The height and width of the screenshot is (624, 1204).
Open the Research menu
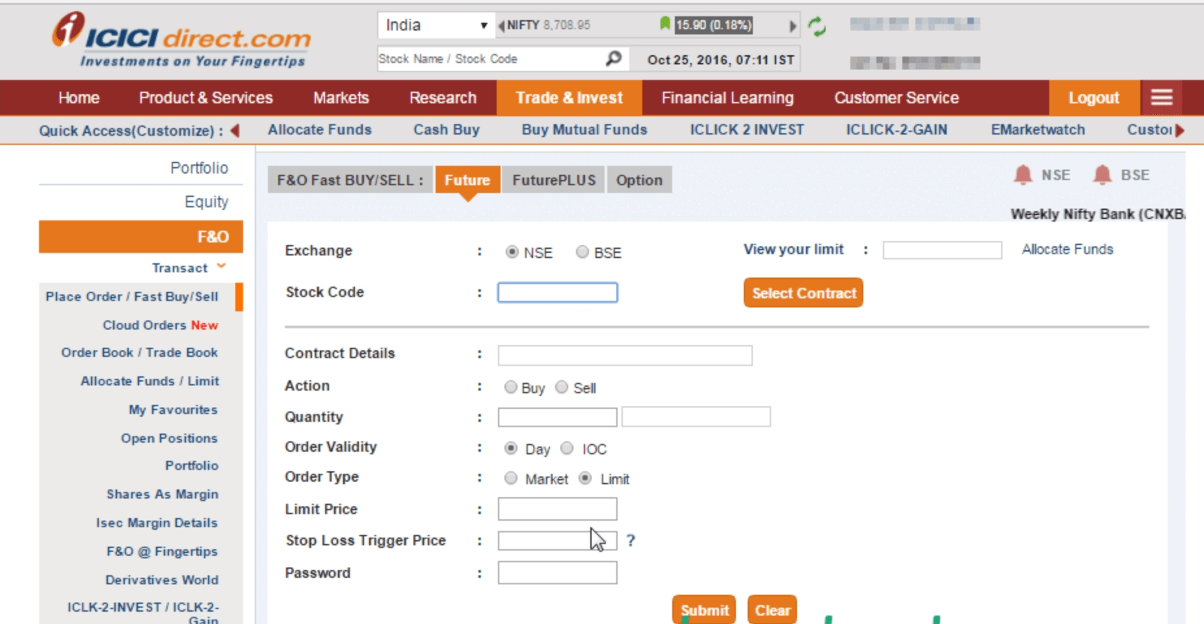[x=443, y=97]
